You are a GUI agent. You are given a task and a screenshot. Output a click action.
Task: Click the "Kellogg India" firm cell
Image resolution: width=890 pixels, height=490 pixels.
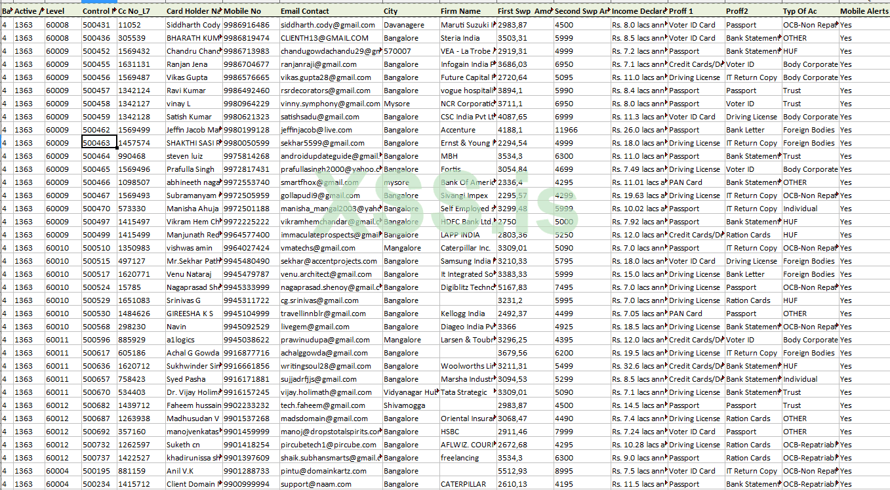tap(468, 314)
